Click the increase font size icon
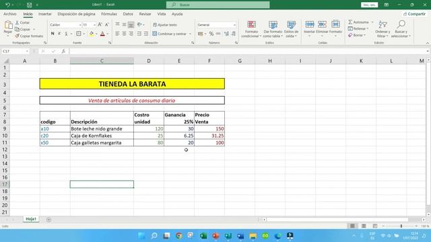The image size is (431, 242). pos(100,25)
